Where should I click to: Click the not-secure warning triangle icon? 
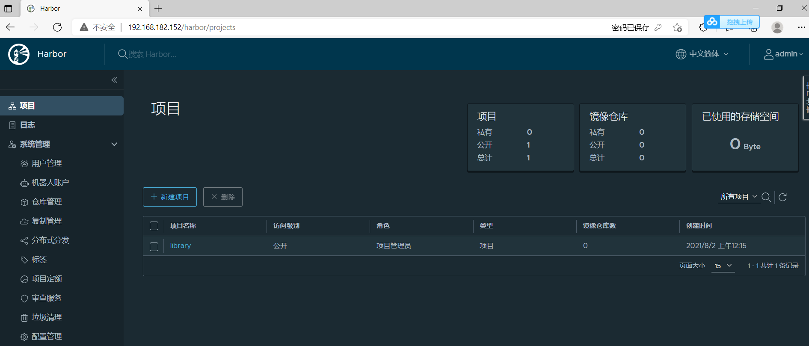click(84, 27)
